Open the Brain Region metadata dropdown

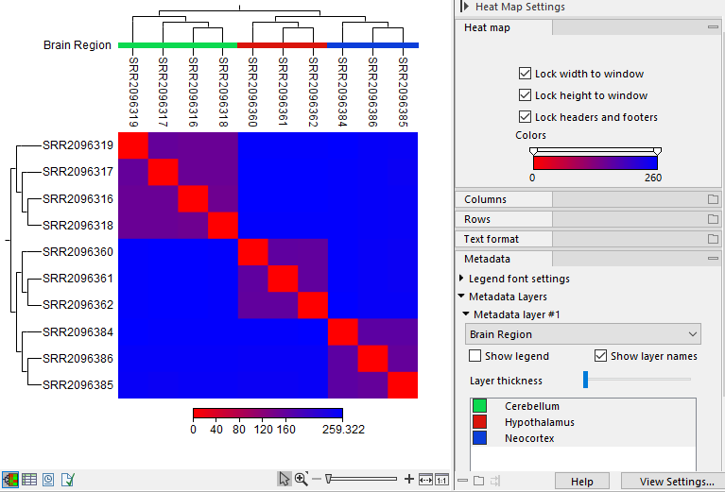coord(583,334)
